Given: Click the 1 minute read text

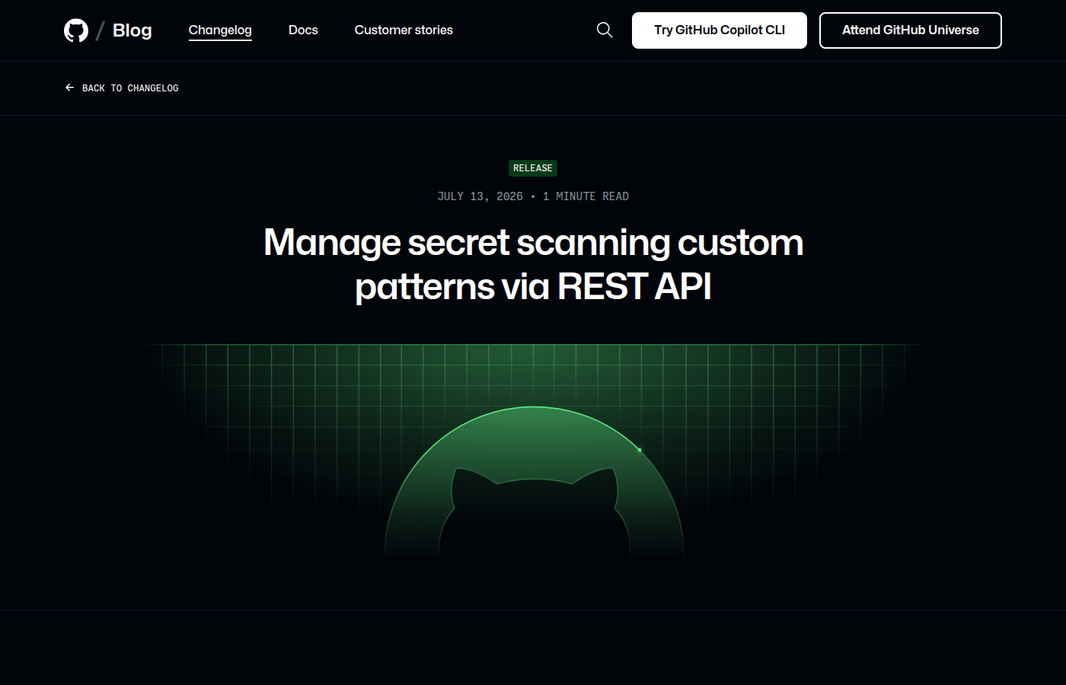Looking at the screenshot, I should pos(586,196).
